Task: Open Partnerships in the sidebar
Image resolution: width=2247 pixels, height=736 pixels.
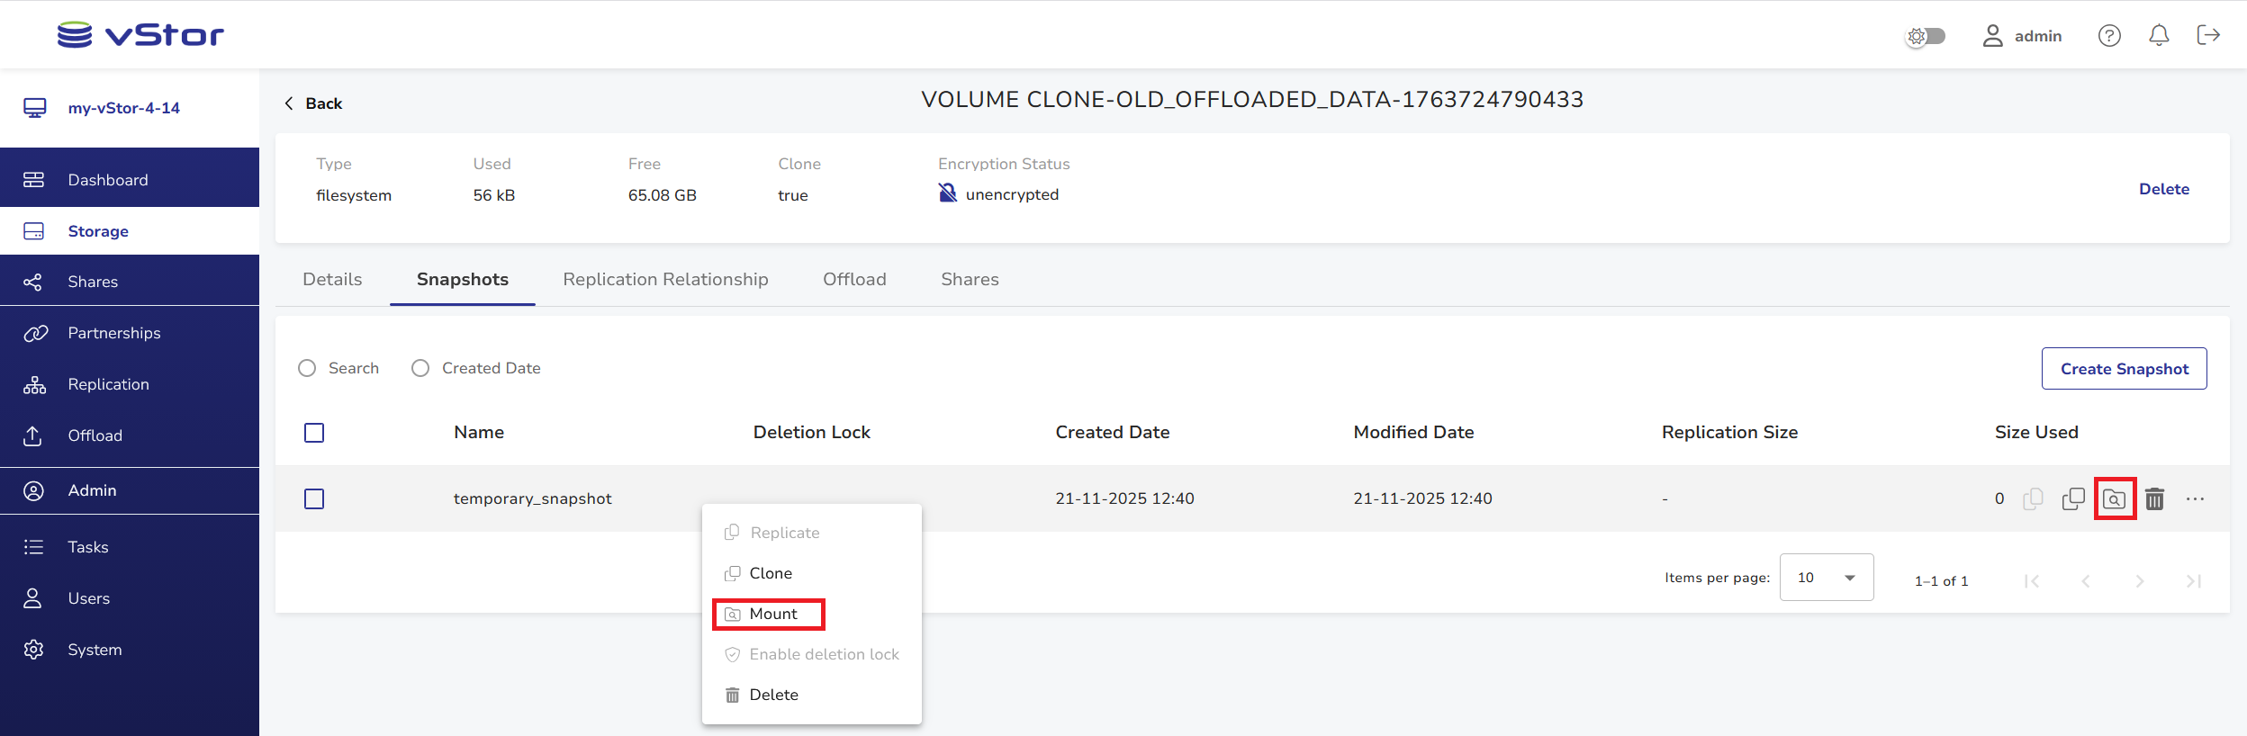Action: pos(114,333)
